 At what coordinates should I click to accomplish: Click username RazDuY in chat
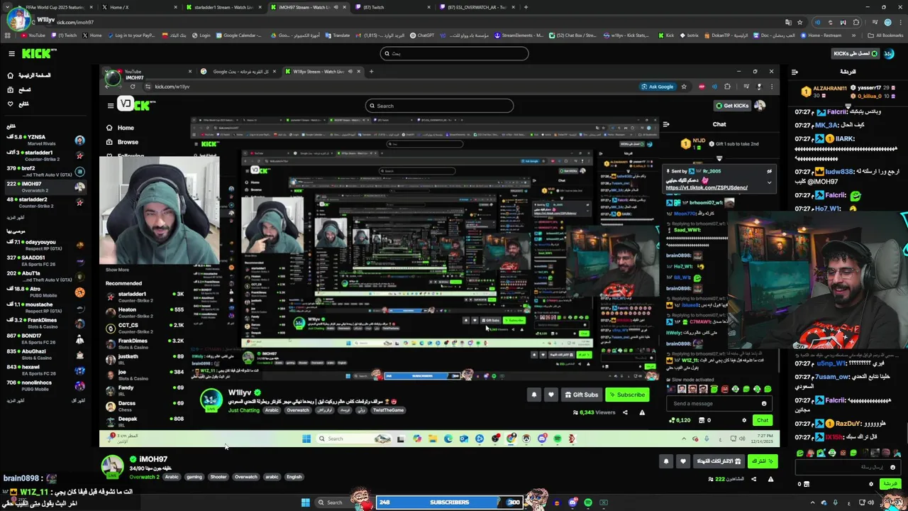pos(848,423)
